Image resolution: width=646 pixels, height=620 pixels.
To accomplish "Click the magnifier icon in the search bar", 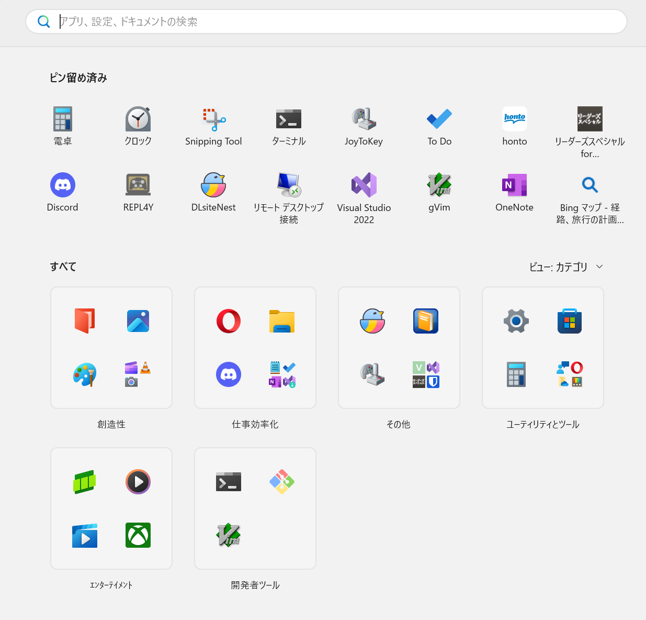I will [x=44, y=21].
